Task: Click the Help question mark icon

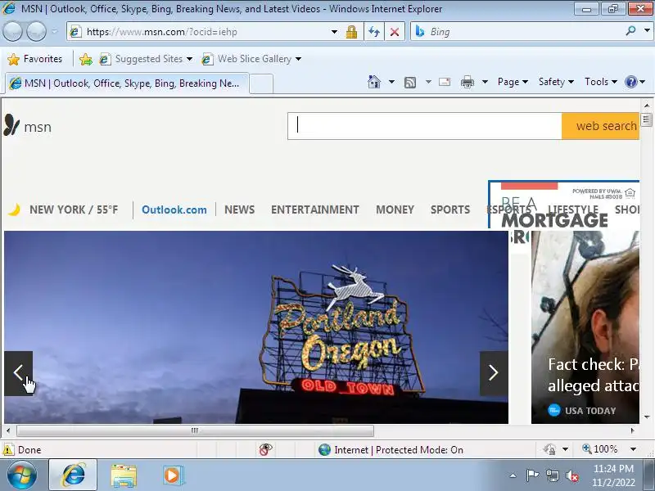Action: pyautogui.click(x=630, y=82)
